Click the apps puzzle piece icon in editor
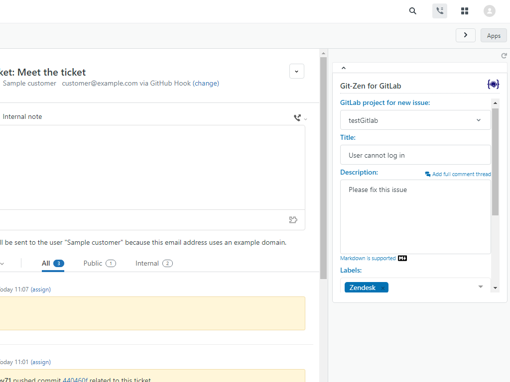 293,220
